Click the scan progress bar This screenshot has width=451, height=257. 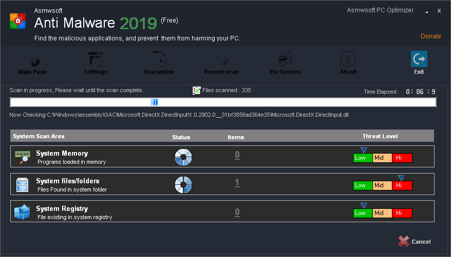(223, 102)
